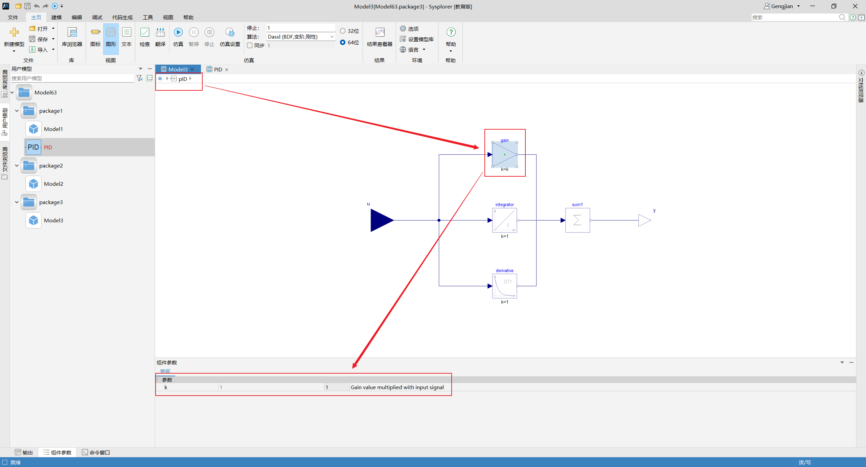Viewport: 866px width, 467px height.
Task: Collapse the package2 tree node
Action: [x=17, y=165]
